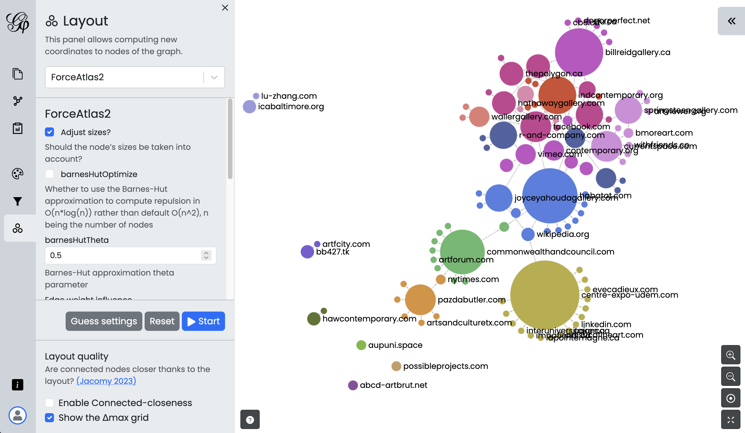Click the zoom in magnifier button
This screenshot has height=433, width=745.
click(730, 355)
